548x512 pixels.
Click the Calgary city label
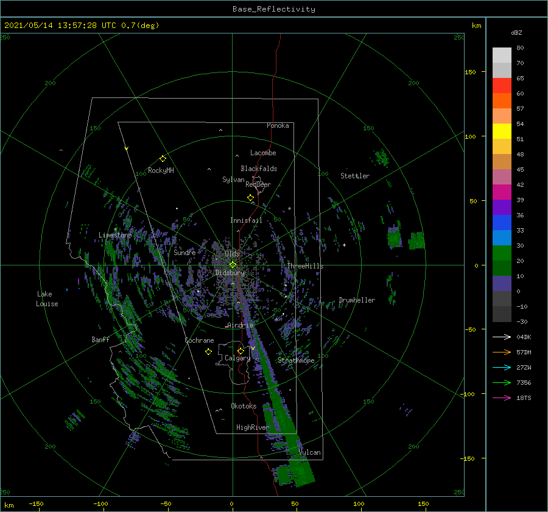click(x=237, y=358)
